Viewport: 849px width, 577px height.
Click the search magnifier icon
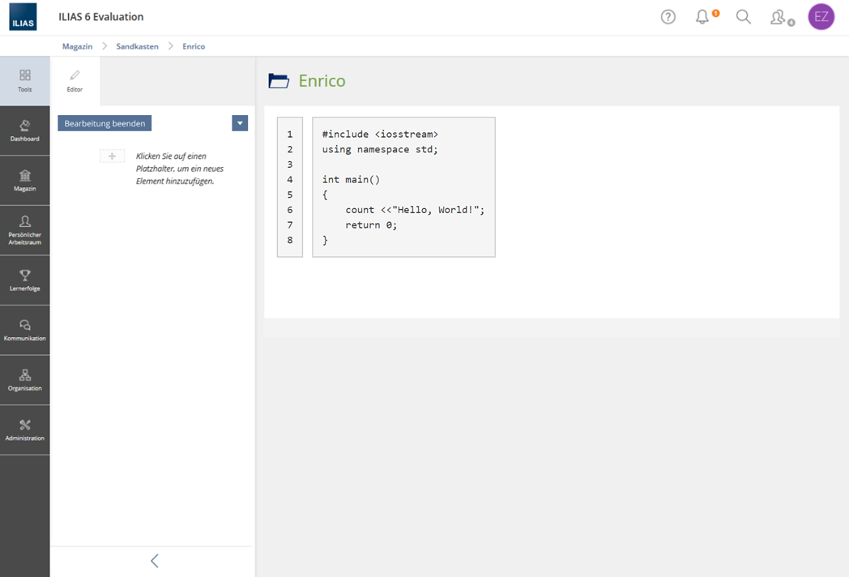(x=743, y=17)
